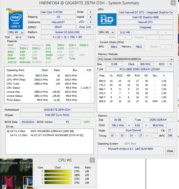Click the Freq column header in memory table

coord(102,76)
